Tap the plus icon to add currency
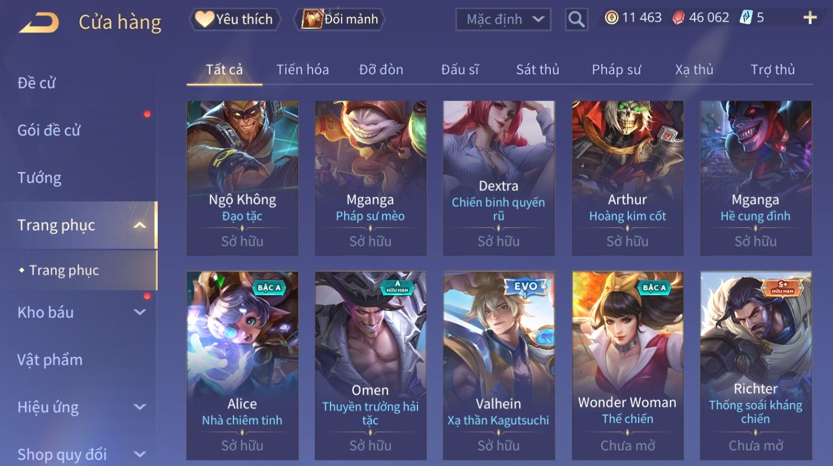This screenshot has height=466, width=833. pyautogui.click(x=810, y=18)
